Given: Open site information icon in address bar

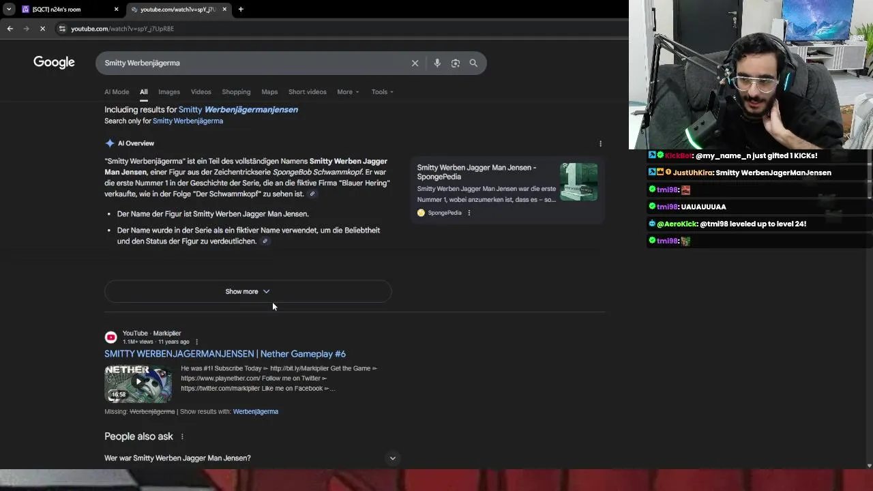Looking at the screenshot, I should (62, 29).
